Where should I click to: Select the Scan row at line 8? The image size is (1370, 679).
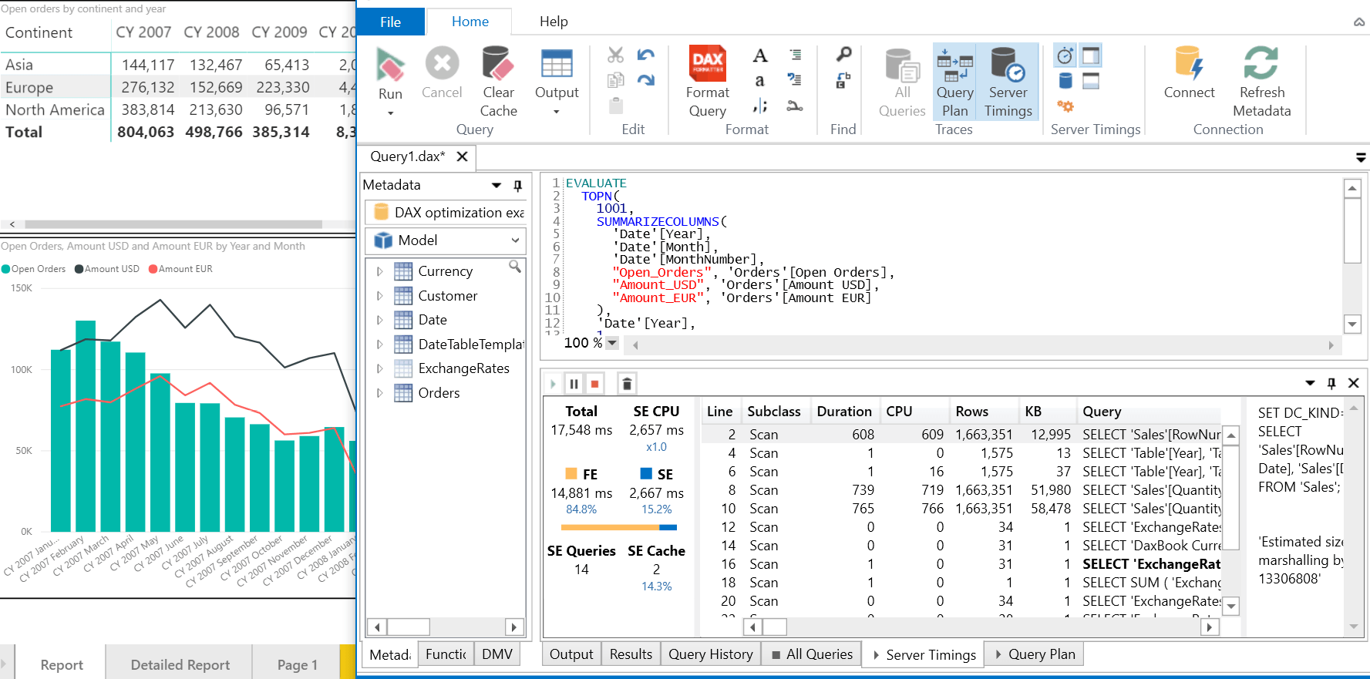point(763,490)
